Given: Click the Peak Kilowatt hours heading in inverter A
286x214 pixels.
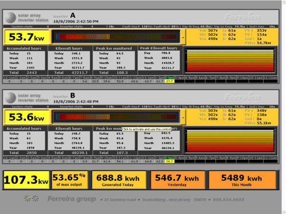Looking at the screenshot, I should (x=158, y=48).
